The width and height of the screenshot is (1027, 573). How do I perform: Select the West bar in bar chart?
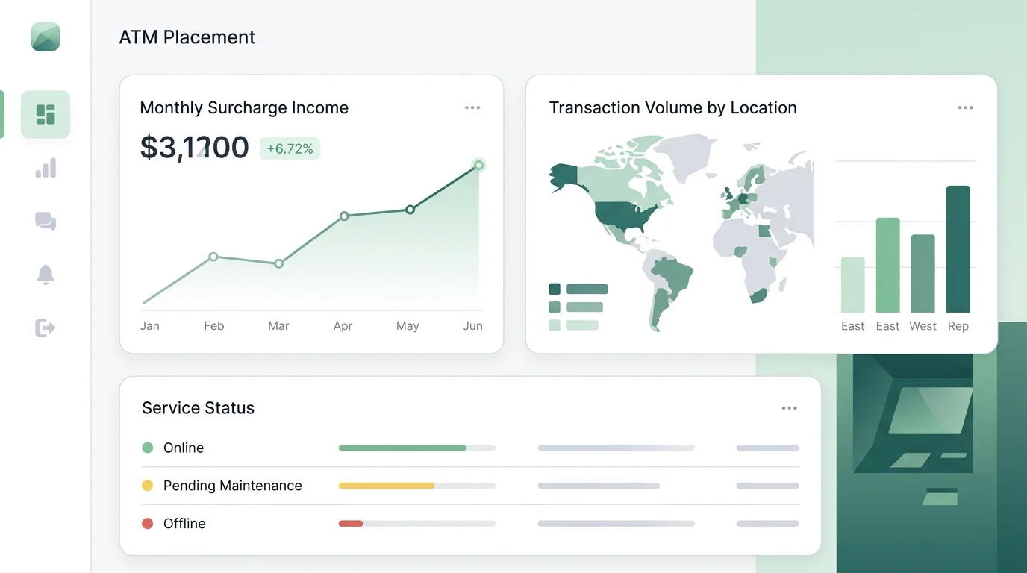pyautogui.click(x=923, y=274)
